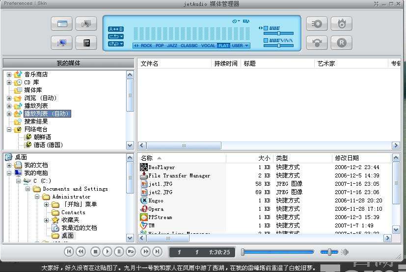406x272 pixels.
Task: Pause playback
Action: pos(119,251)
